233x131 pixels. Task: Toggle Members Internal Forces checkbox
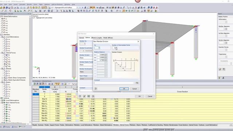3,53
